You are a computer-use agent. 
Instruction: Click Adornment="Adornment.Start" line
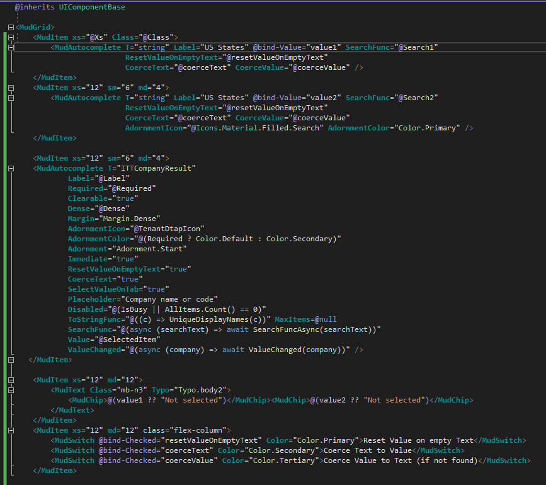127,249
